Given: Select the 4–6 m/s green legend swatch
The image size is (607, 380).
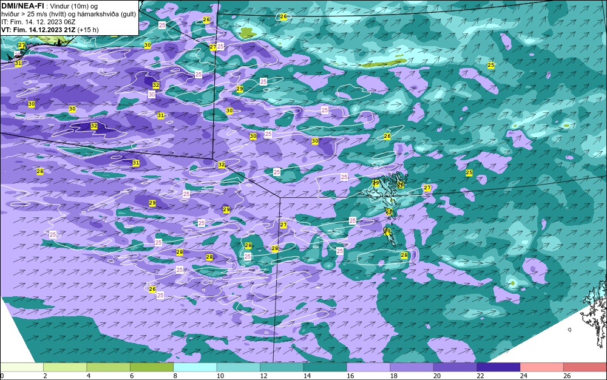Looking at the screenshot, I should (x=109, y=367).
